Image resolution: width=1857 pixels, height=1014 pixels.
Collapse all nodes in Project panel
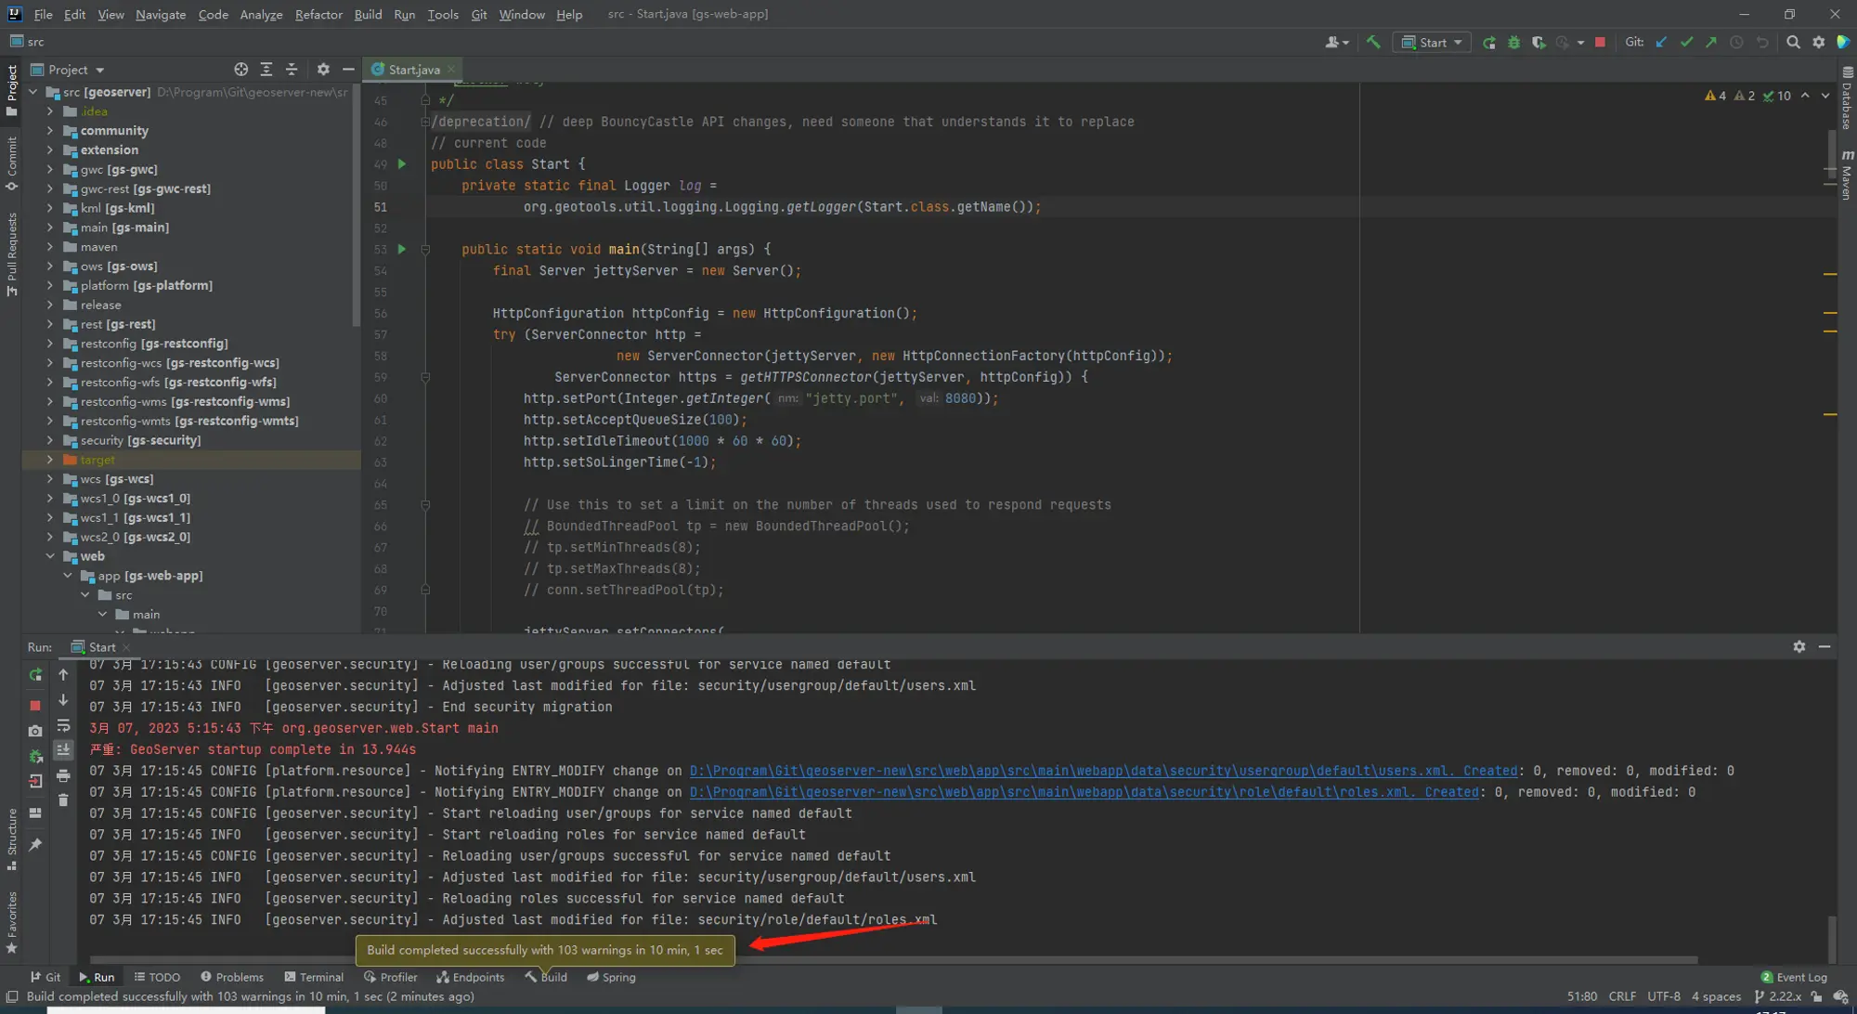coord(292,70)
